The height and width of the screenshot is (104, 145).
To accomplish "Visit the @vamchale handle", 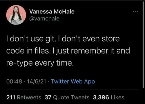I will [x=44, y=18].
